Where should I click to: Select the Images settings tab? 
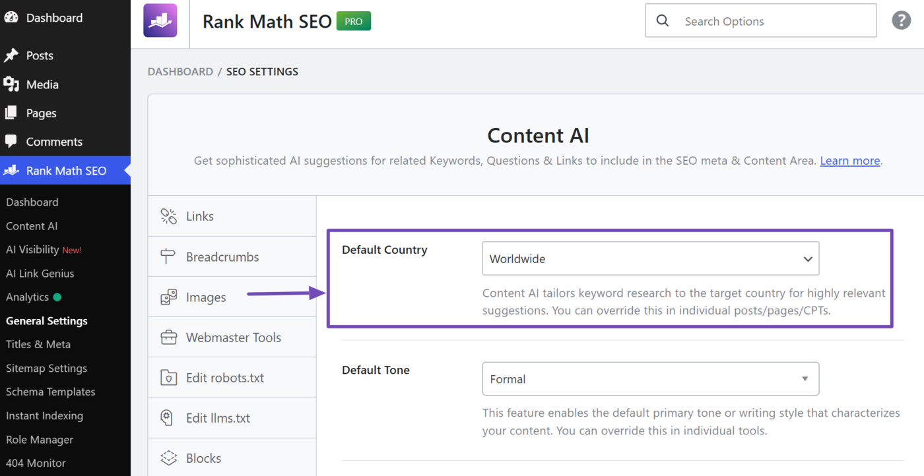tap(232, 297)
